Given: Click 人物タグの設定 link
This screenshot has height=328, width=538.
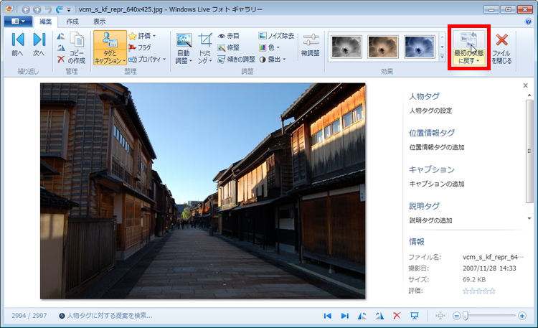Looking at the screenshot, I should [430, 111].
